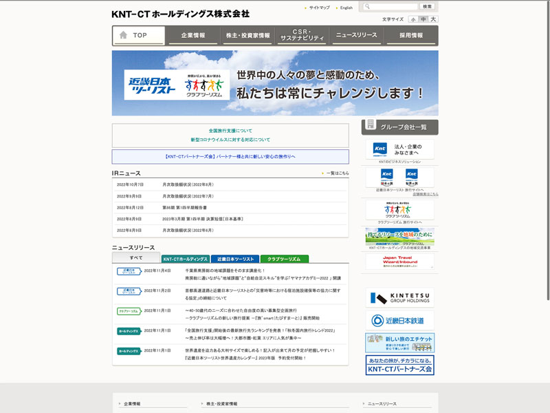
Task: Open the 近畿日本鉄道 logo banner
Action: pyautogui.click(x=399, y=320)
